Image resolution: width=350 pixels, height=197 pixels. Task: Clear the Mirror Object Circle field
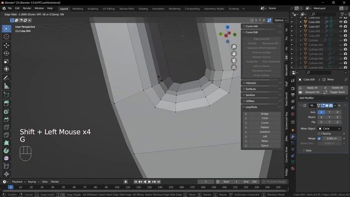point(339,129)
